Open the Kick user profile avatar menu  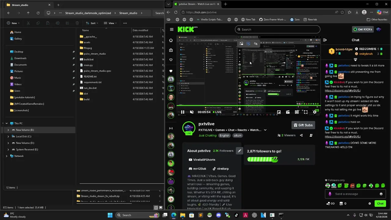pos(379,29)
